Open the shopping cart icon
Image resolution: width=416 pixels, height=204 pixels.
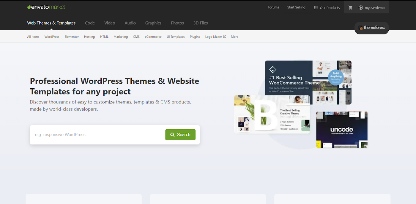(x=350, y=8)
